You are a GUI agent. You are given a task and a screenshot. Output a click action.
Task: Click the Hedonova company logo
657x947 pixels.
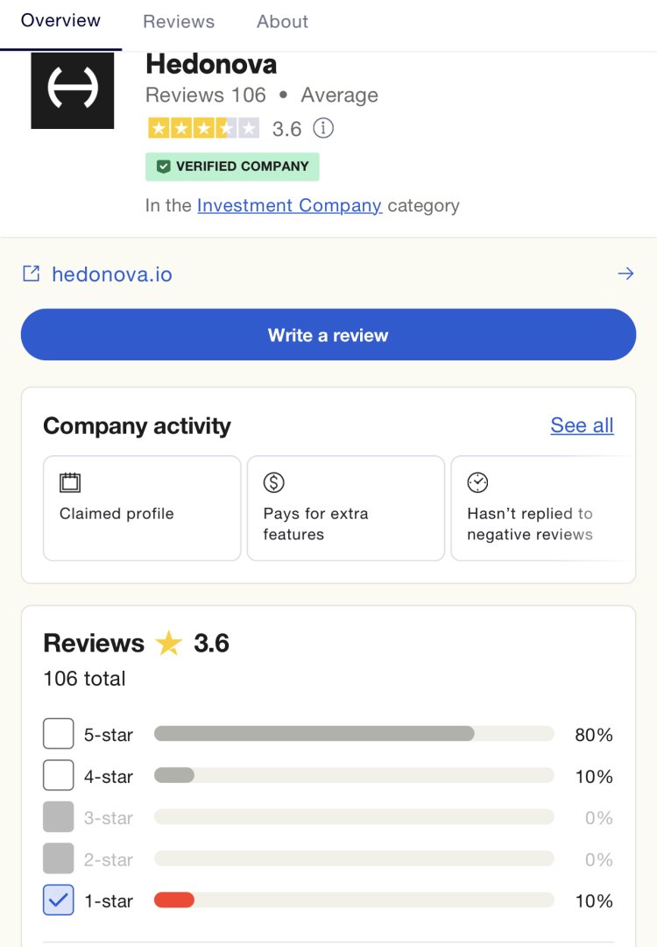click(72, 90)
